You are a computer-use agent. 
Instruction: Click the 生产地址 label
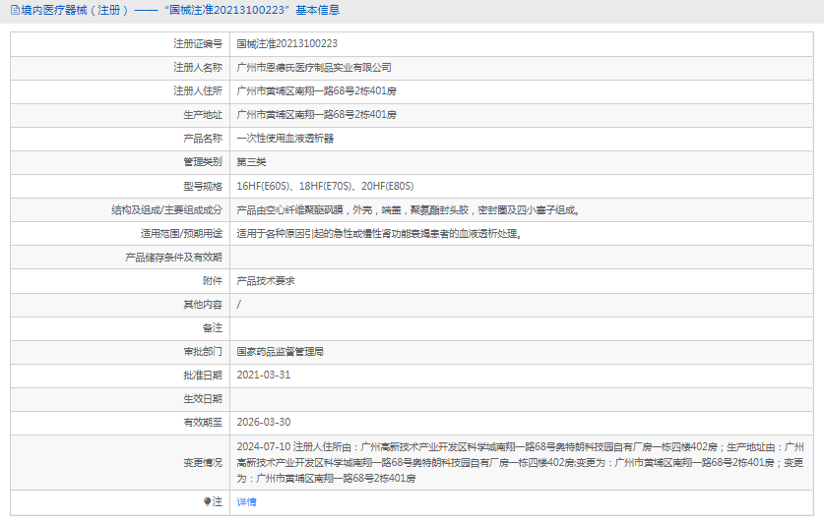[203, 114]
